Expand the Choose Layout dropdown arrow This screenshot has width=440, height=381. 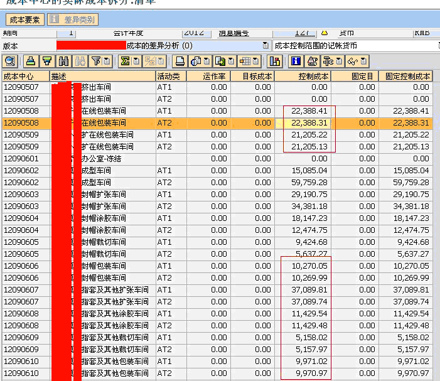click(255, 61)
